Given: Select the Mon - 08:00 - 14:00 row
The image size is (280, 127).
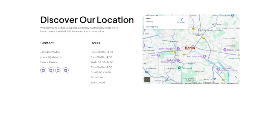Looking at the screenshot, I should (x=102, y=52).
